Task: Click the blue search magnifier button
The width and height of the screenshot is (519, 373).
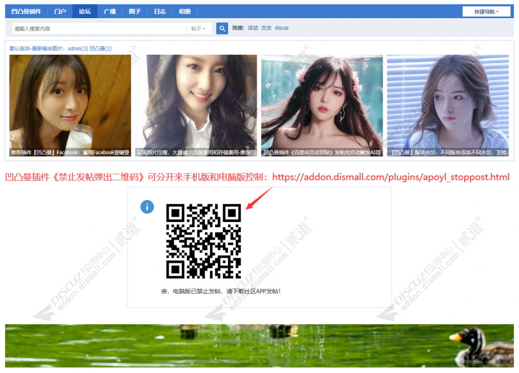Action: [222, 28]
